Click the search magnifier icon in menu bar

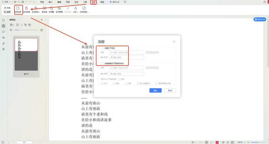(125, 2)
